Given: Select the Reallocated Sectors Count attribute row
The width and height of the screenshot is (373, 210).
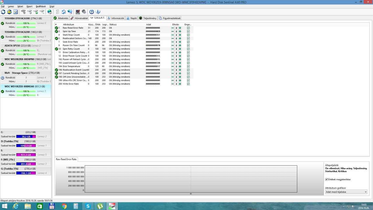Looking at the screenshot, I should pos(123,38).
